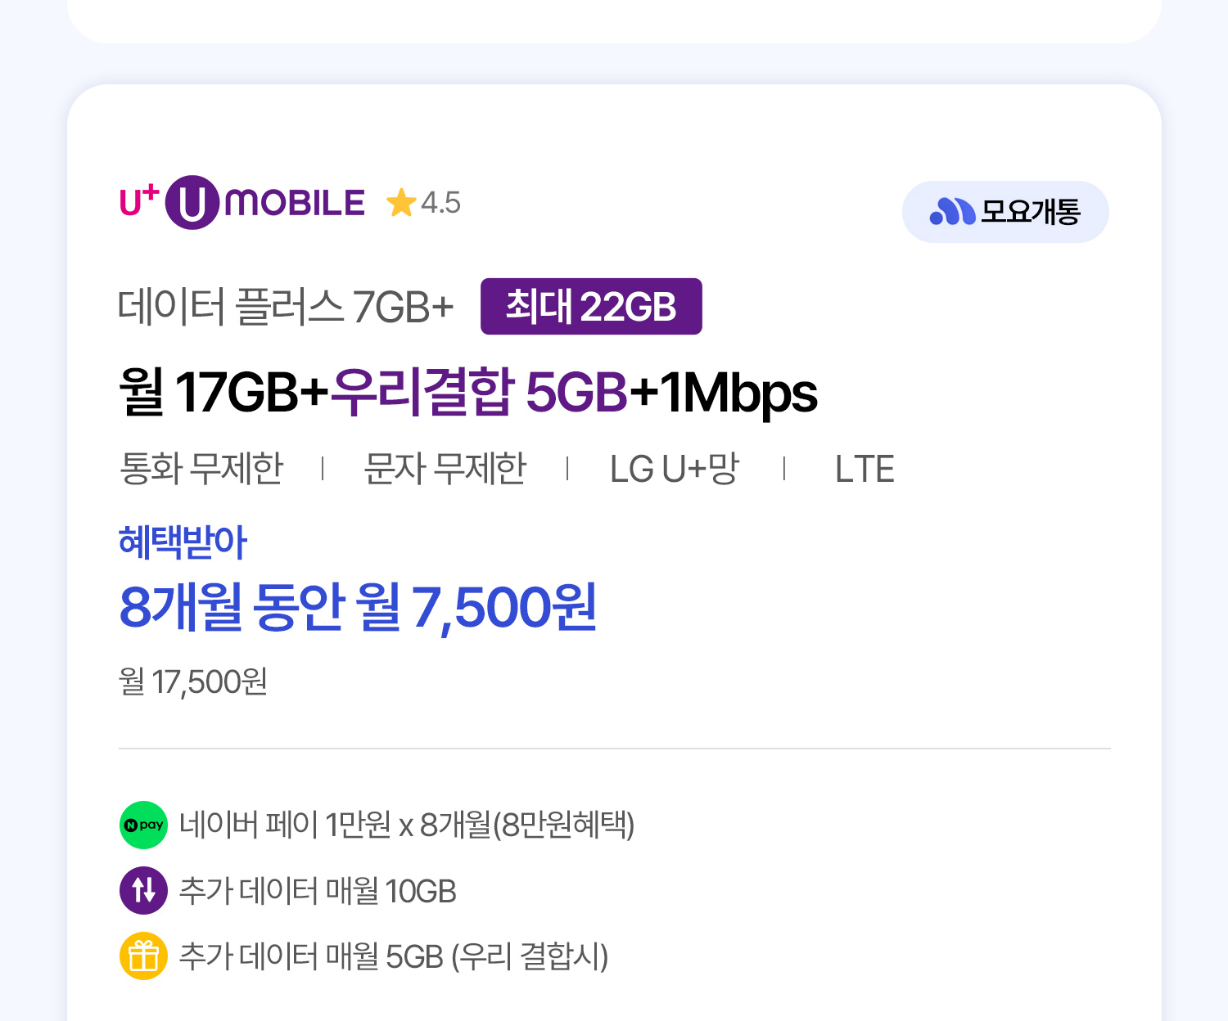Click the LTE network type label
The height and width of the screenshot is (1021, 1228).
tap(865, 470)
